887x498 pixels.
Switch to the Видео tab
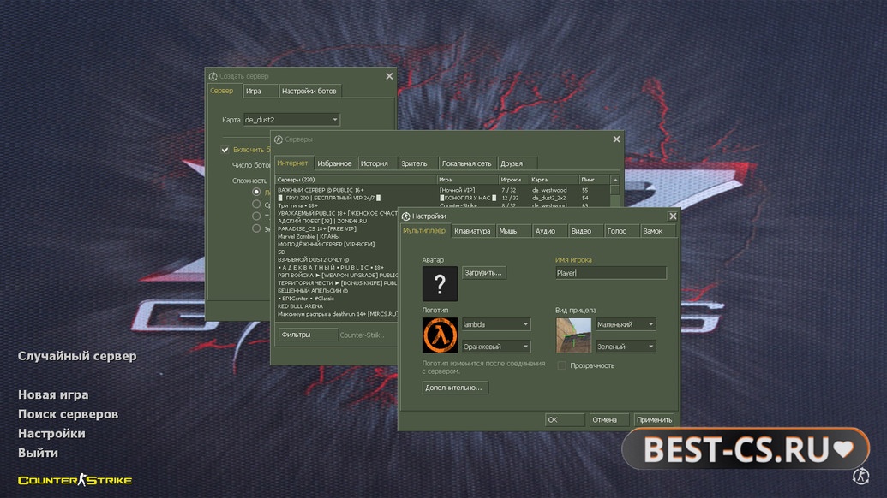(x=585, y=231)
